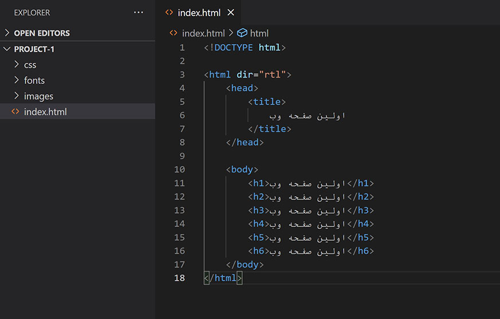Select the fonts folder in Explorer
The image size is (500, 319).
tap(34, 81)
